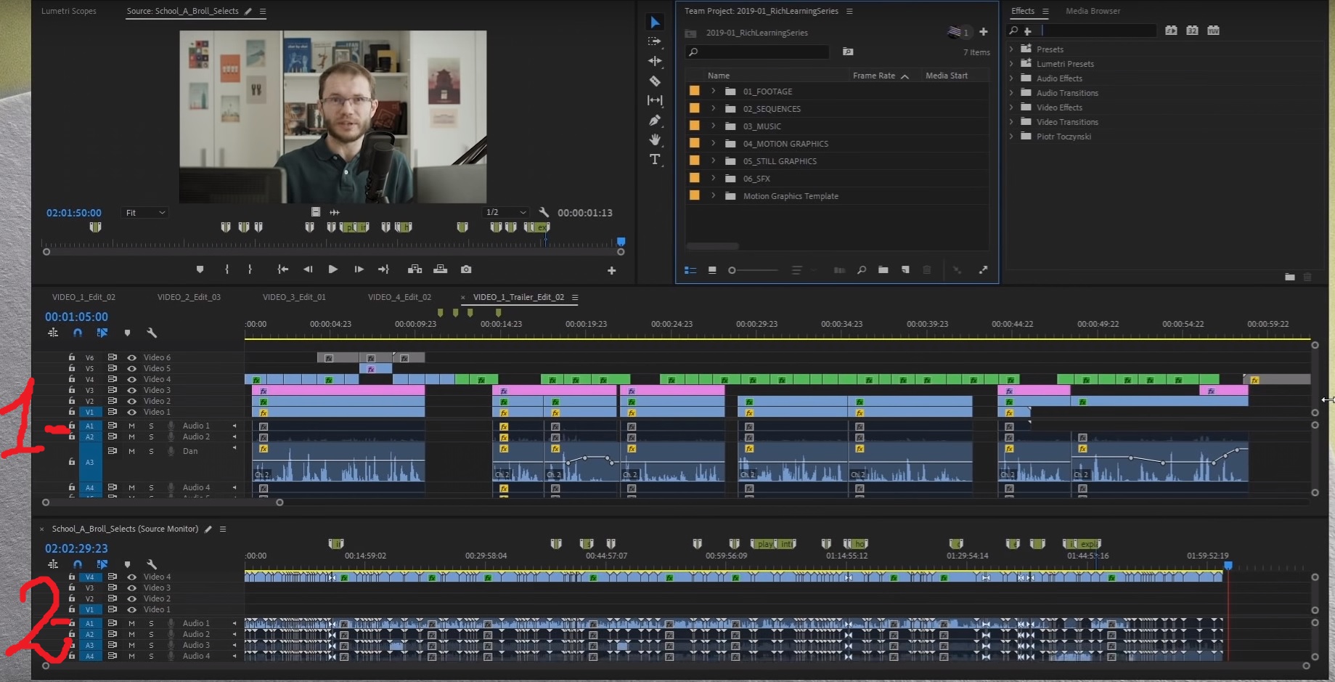This screenshot has width=1335, height=682.
Task: Expand Video Effects in the Effects panel
Action: pos(1011,107)
